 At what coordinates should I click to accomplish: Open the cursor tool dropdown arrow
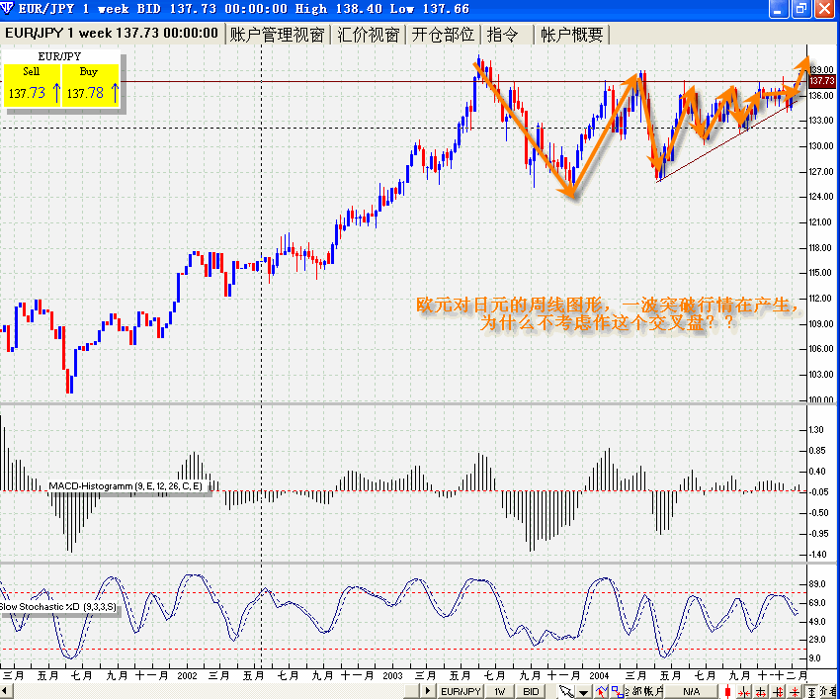pyautogui.click(x=583, y=692)
